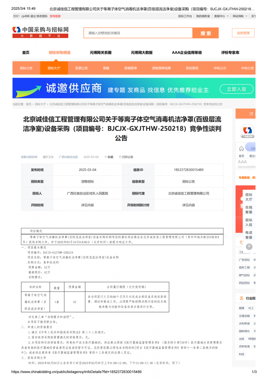Click the red 发布信息 link
The image size is (268, 380).
click(x=55, y=16)
